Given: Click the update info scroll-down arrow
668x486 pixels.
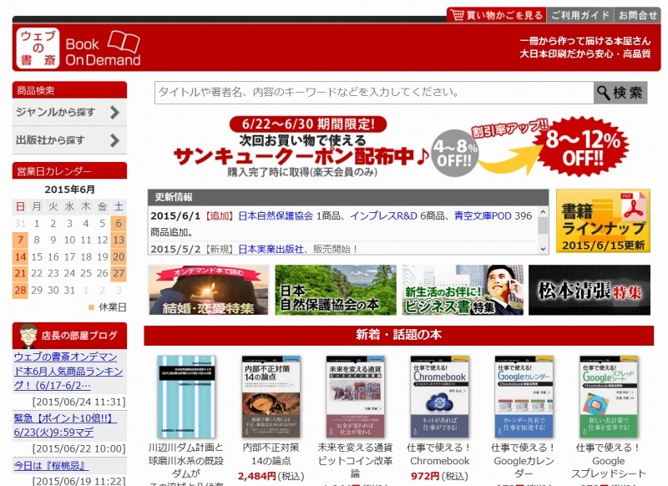Looking at the screenshot, I should [x=543, y=249].
